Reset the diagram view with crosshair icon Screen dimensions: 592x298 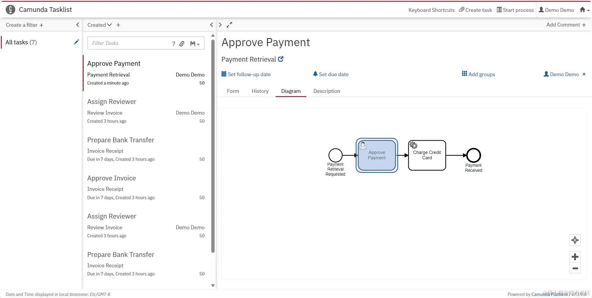[575, 240]
